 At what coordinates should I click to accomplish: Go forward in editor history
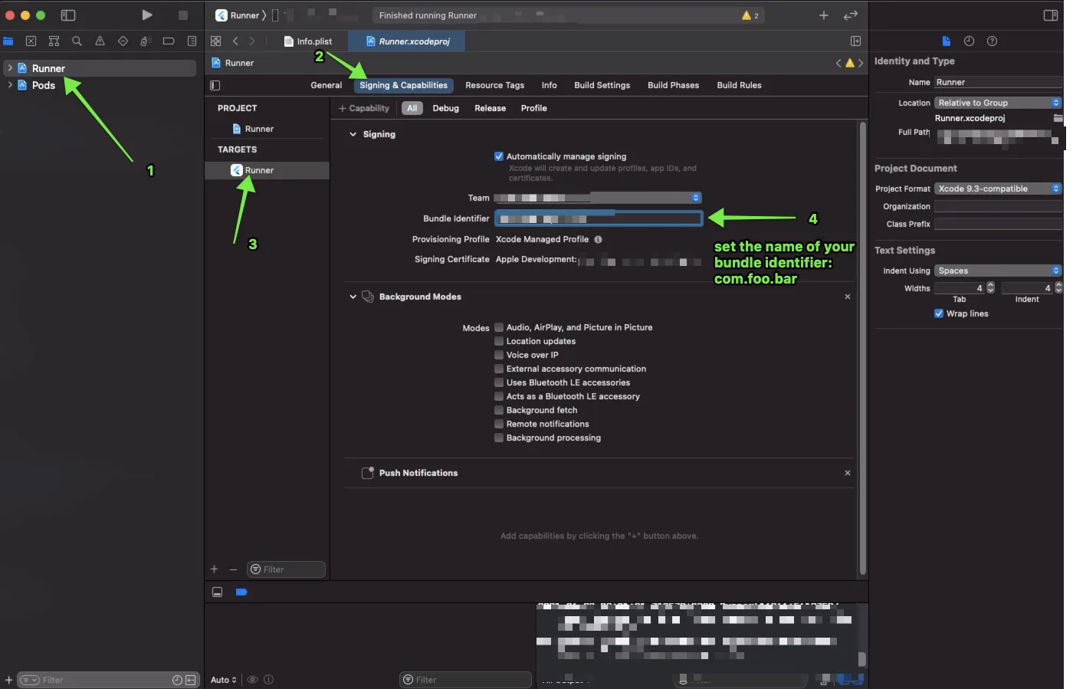click(252, 41)
